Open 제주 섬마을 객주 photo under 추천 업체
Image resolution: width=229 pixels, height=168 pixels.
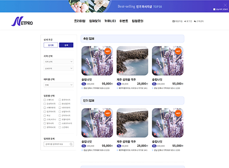133,61
